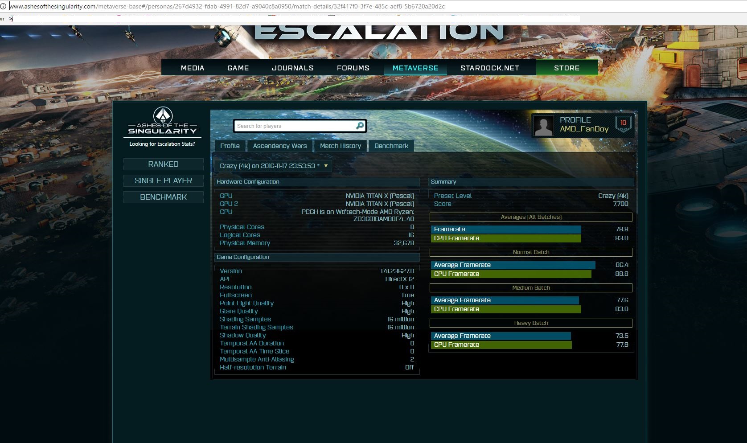Click the all-batches Framerate blue bar
747x443 pixels.
(x=506, y=229)
